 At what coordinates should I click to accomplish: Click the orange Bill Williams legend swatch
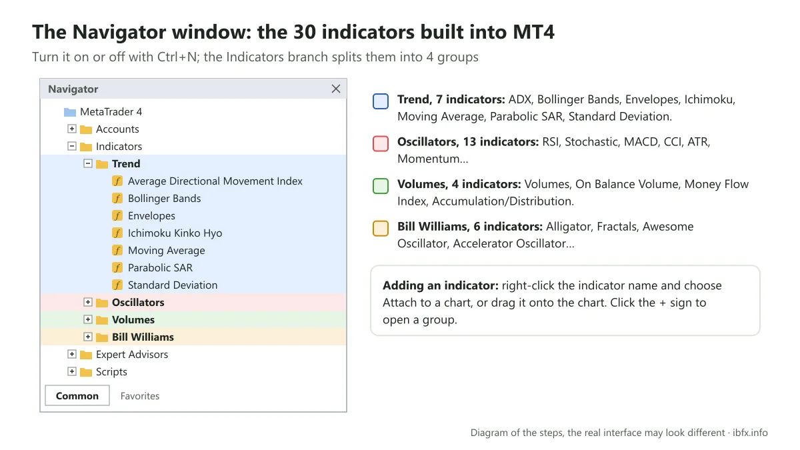(381, 228)
